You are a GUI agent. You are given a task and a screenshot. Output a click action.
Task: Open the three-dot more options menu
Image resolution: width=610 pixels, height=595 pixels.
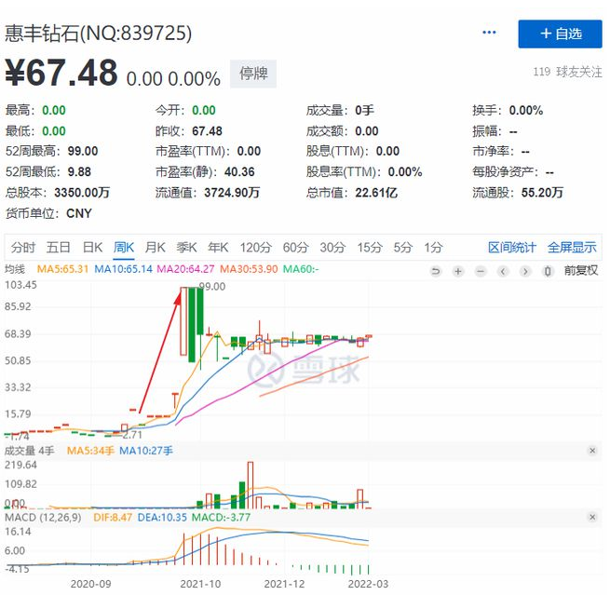pyautogui.click(x=489, y=33)
